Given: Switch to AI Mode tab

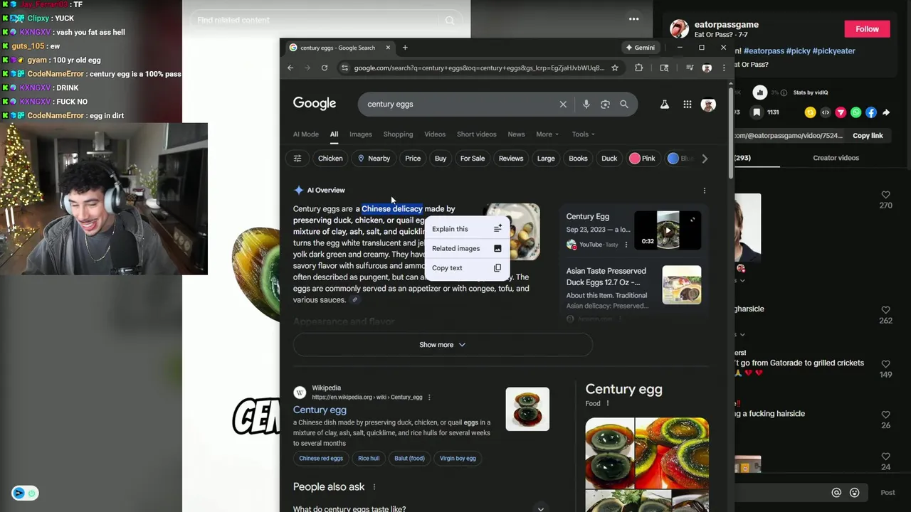Looking at the screenshot, I should tap(306, 134).
